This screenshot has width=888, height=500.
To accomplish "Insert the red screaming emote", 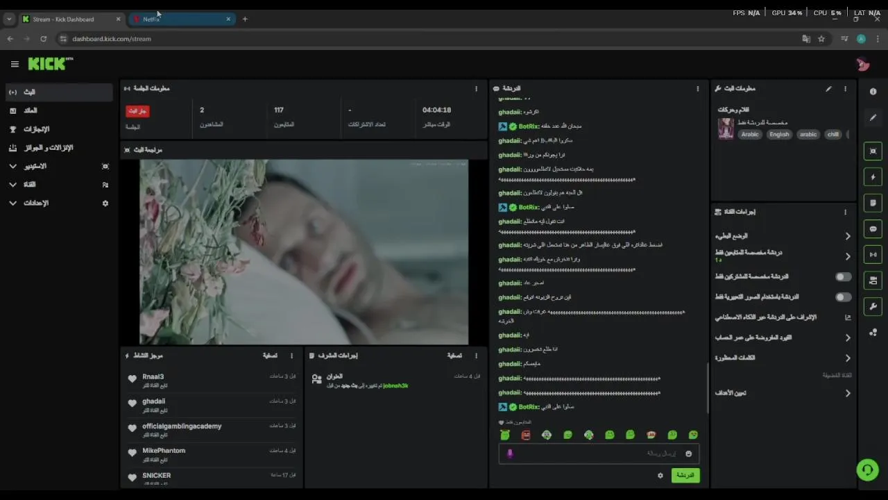I will point(526,435).
